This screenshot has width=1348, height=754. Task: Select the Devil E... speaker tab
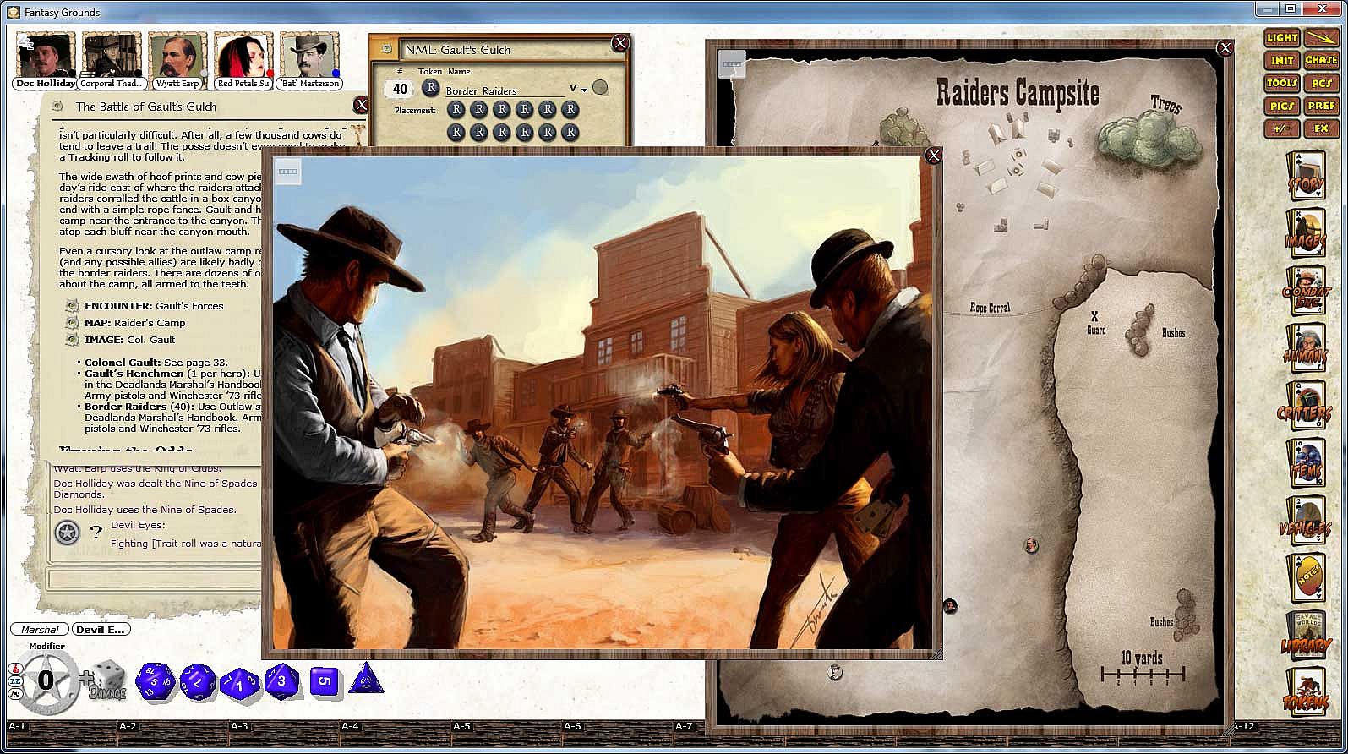click(x=101, y=630)
